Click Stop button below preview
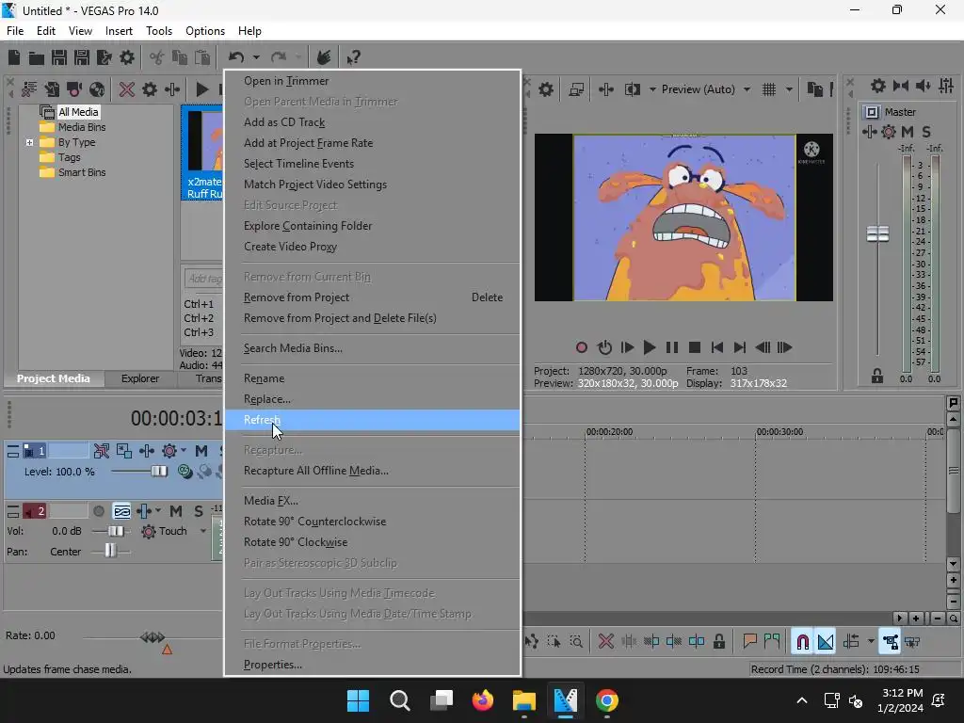The width and height of the screenshot is (964, 723). (x=695, y=348)
